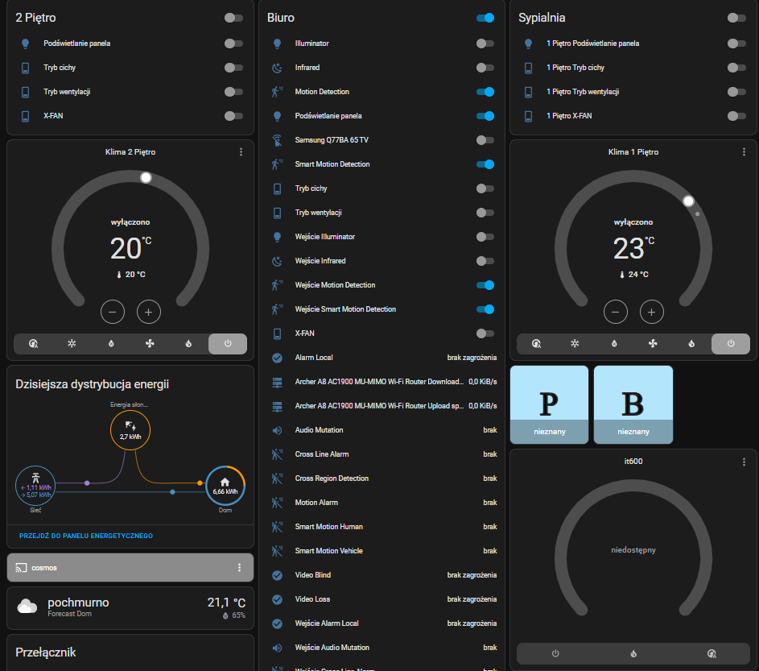
Task: Select fan mode on Klima 1 Piętro
Action: pos(653,344)
